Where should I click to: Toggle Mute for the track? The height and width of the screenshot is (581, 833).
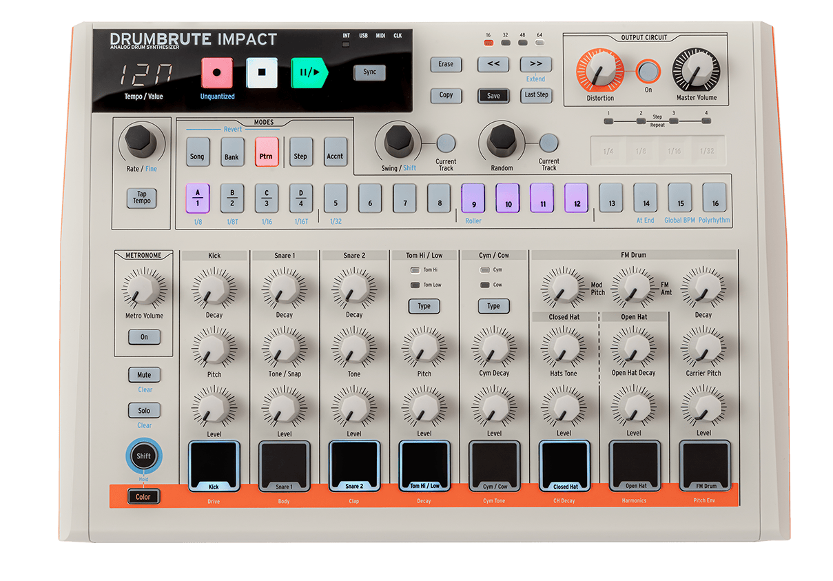(144, 375)
